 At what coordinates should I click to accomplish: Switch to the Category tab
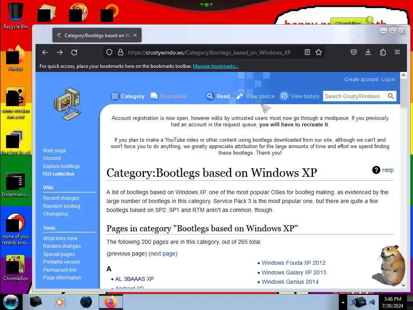[128, 96]
